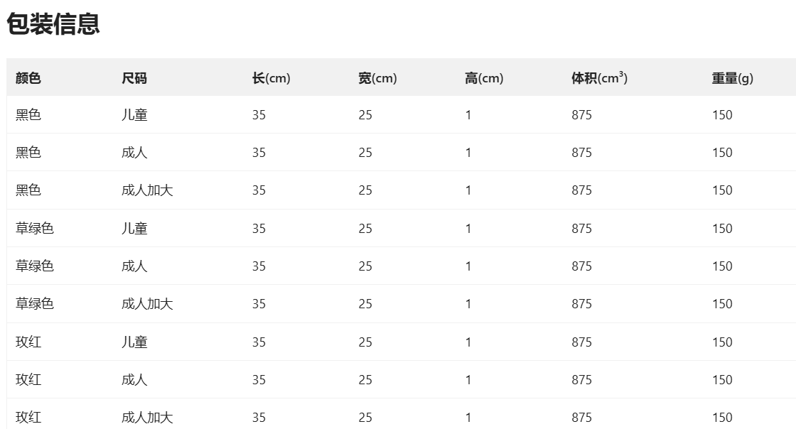The height and width of the screenshot is (429, 796).
Task: Click the 875 volume cell for 黑色 儿童
Action: click(x=581, y=115)
